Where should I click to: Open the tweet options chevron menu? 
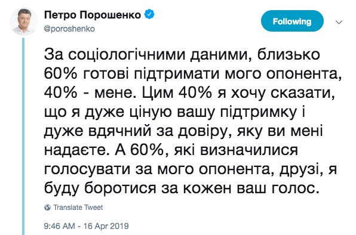point(339,22)
